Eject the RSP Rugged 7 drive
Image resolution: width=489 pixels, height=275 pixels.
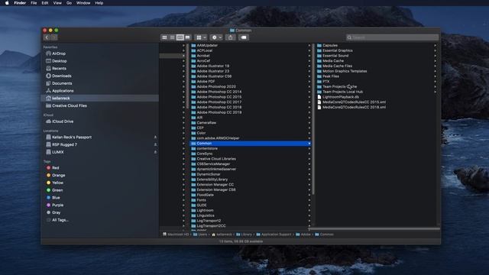155,144
